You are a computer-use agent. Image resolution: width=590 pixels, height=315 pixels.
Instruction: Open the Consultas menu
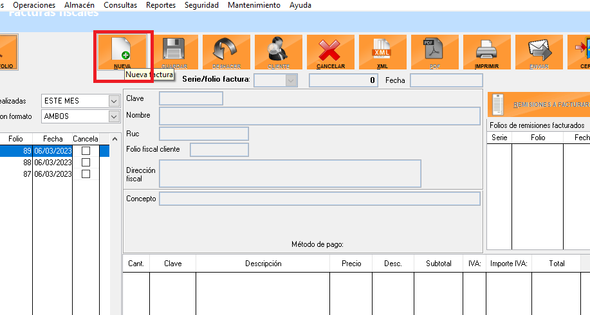(120, 5)
